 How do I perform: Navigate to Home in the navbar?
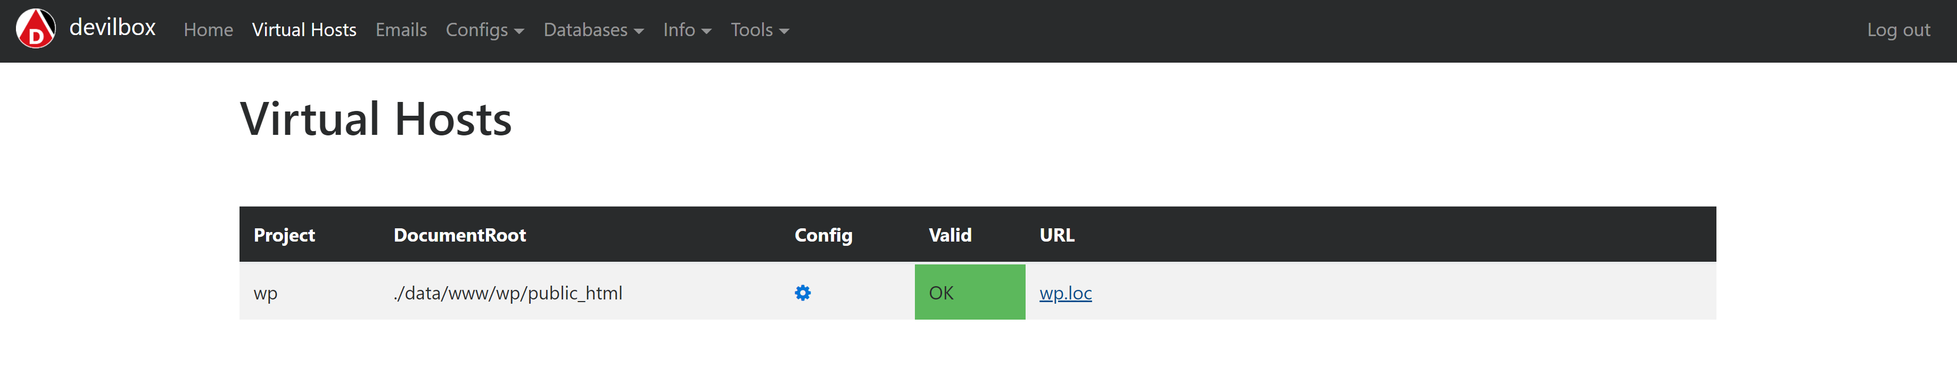point(208,30)
